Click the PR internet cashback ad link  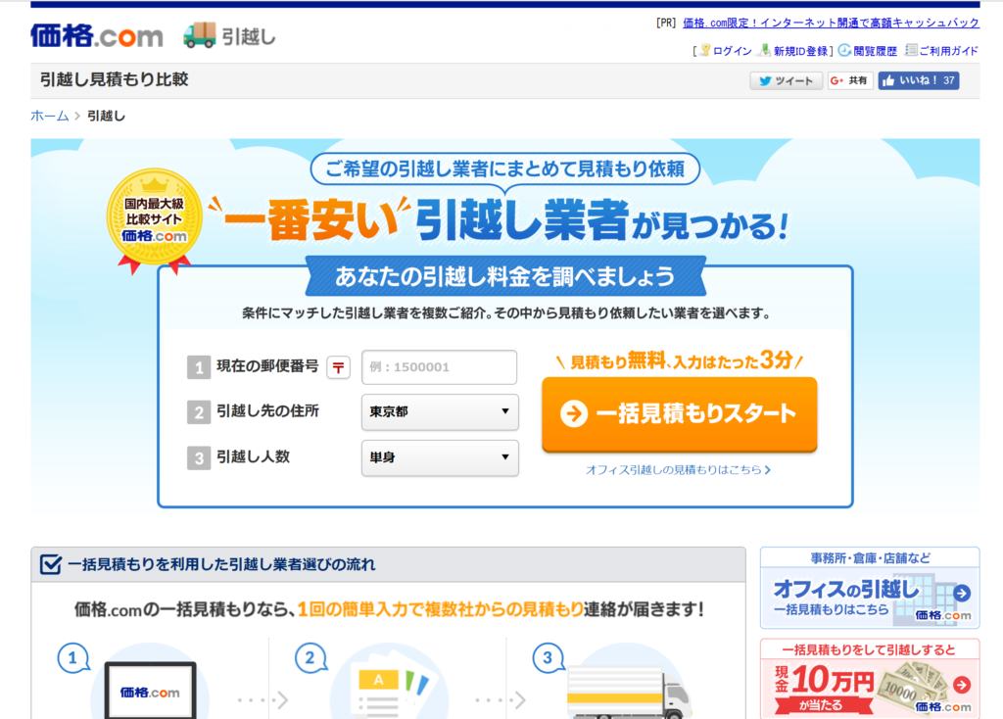pyautogui.click(x=831, y=24)
